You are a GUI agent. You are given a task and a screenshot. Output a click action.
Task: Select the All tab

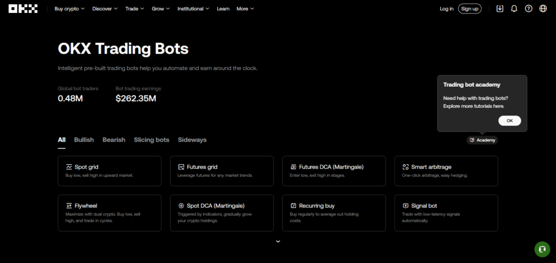(62, 140)
